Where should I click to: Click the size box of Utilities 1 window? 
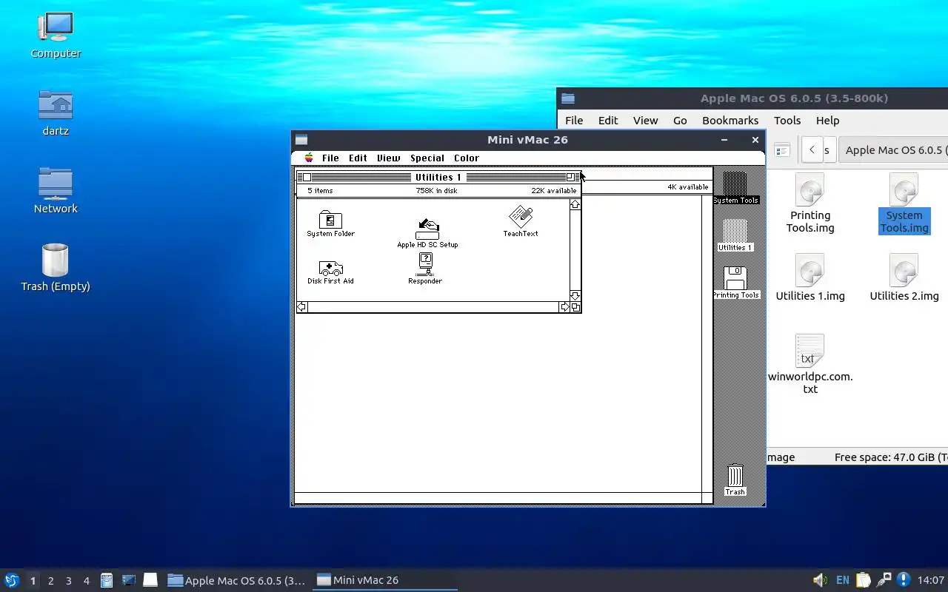click(575, 307)
